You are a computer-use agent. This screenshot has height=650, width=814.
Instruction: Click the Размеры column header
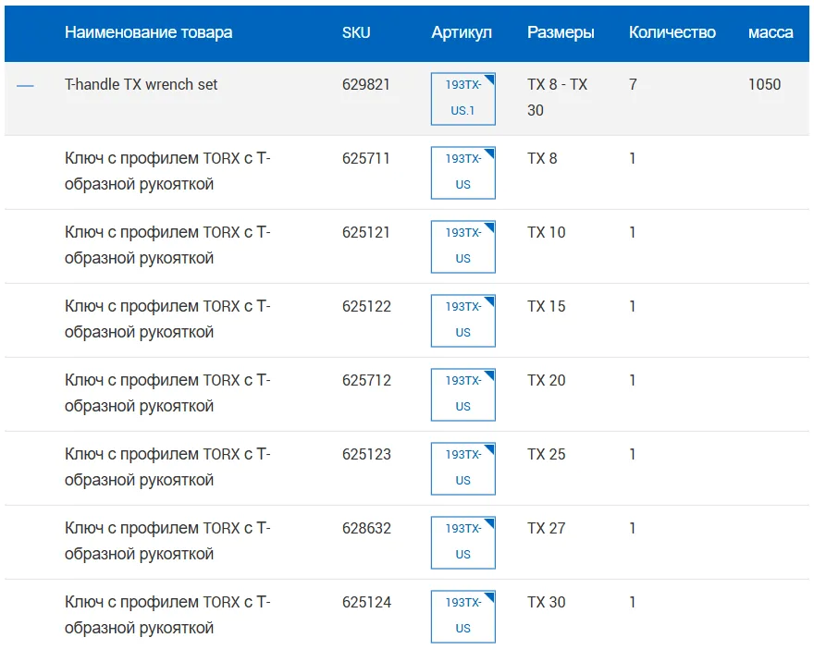click(561, 32)
